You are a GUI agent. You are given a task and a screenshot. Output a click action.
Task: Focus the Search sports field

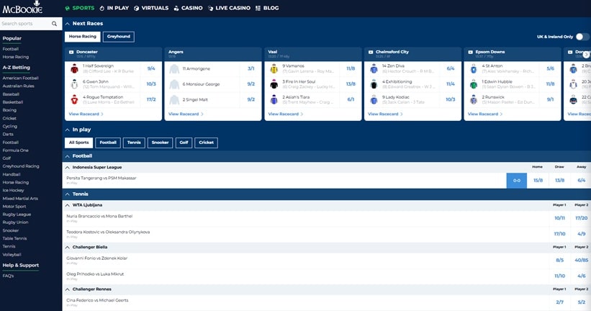[25, 24]
